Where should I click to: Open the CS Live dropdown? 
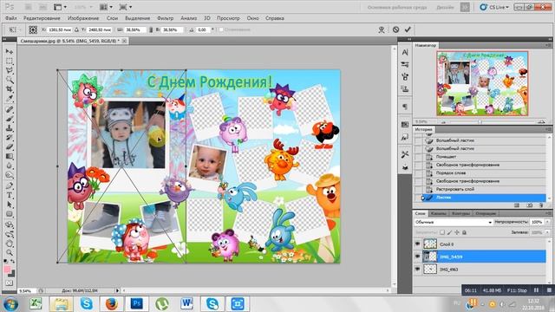[x=494, y=7]
